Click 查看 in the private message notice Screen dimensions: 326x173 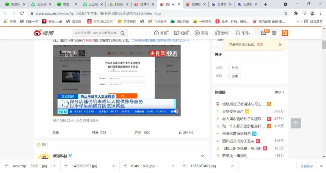[260, 44]
